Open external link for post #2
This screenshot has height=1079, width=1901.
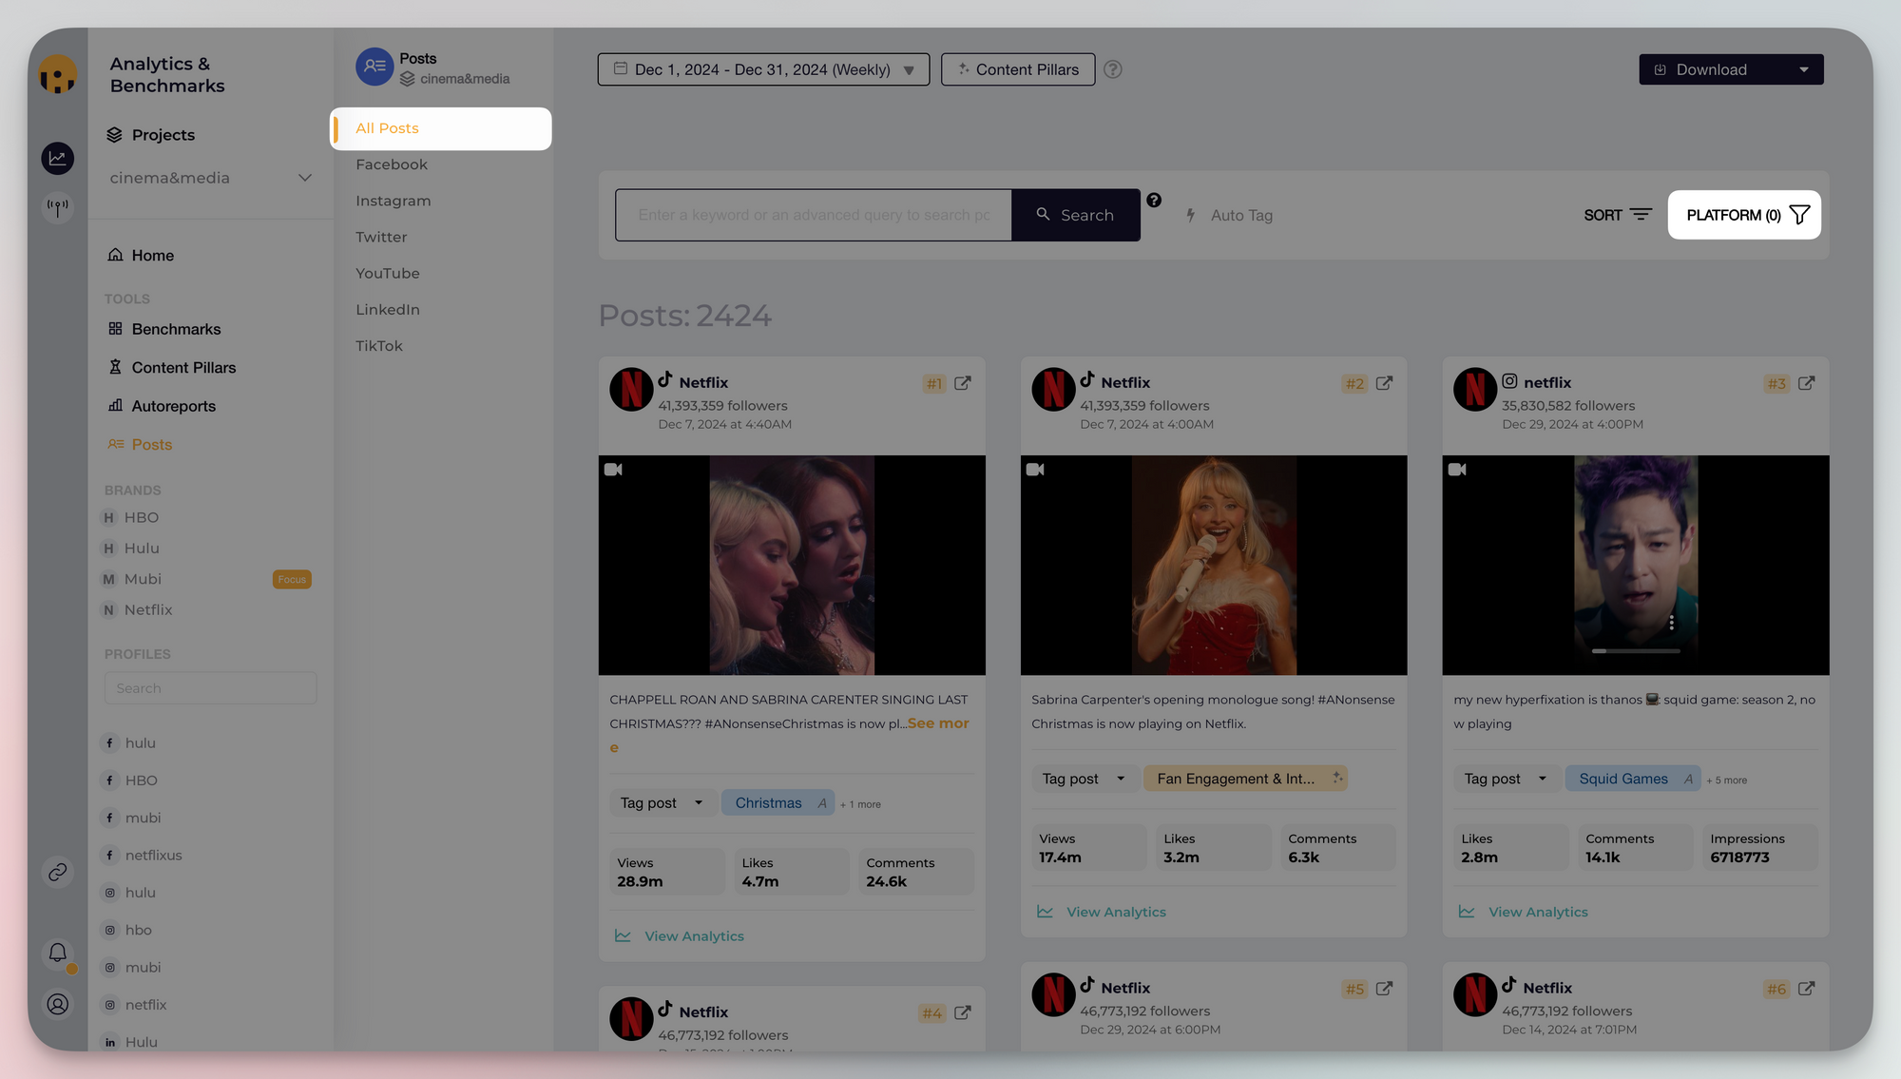1385,383
